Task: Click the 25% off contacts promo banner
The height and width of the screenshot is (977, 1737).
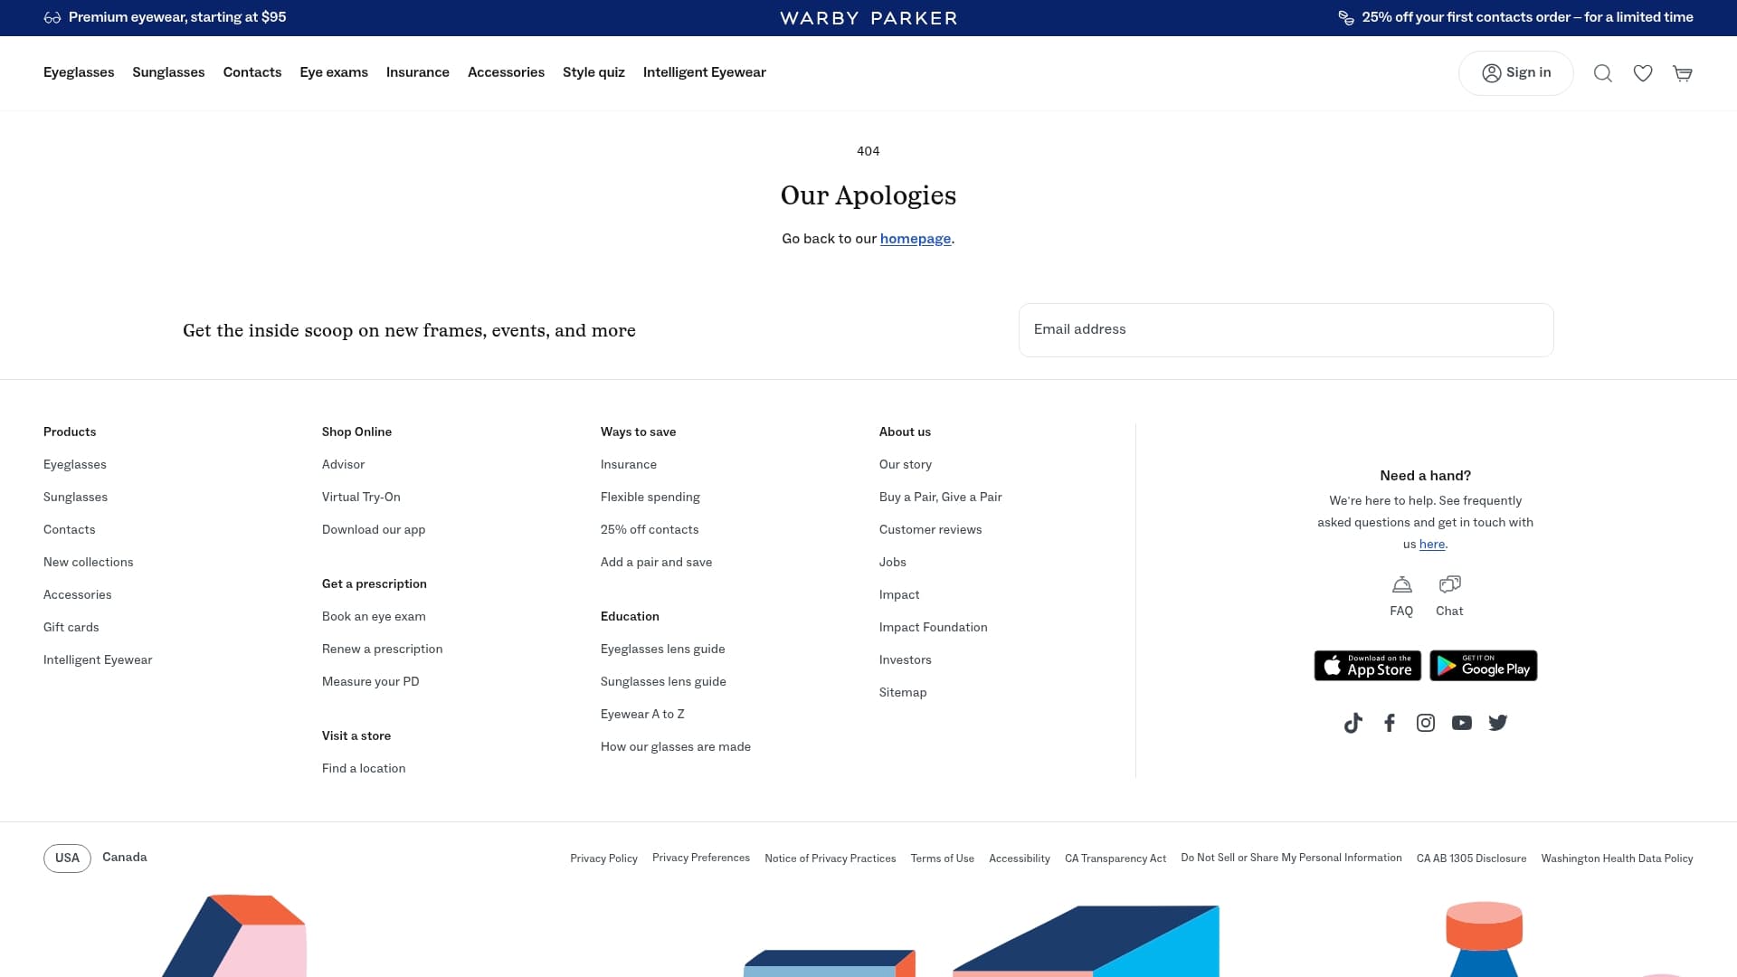Action: click(1516, 17)
